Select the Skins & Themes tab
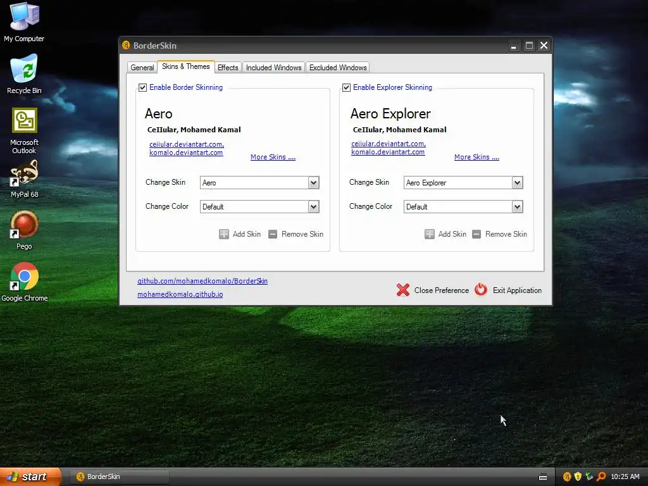Screen dimensions: 648x486 click(185, 66)
